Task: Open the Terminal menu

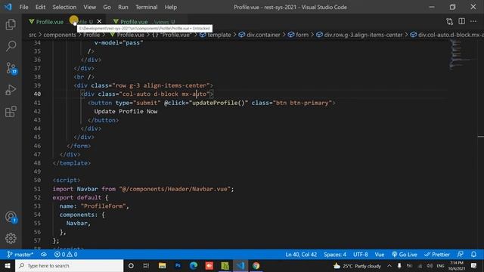Action: tap(146, 7)
